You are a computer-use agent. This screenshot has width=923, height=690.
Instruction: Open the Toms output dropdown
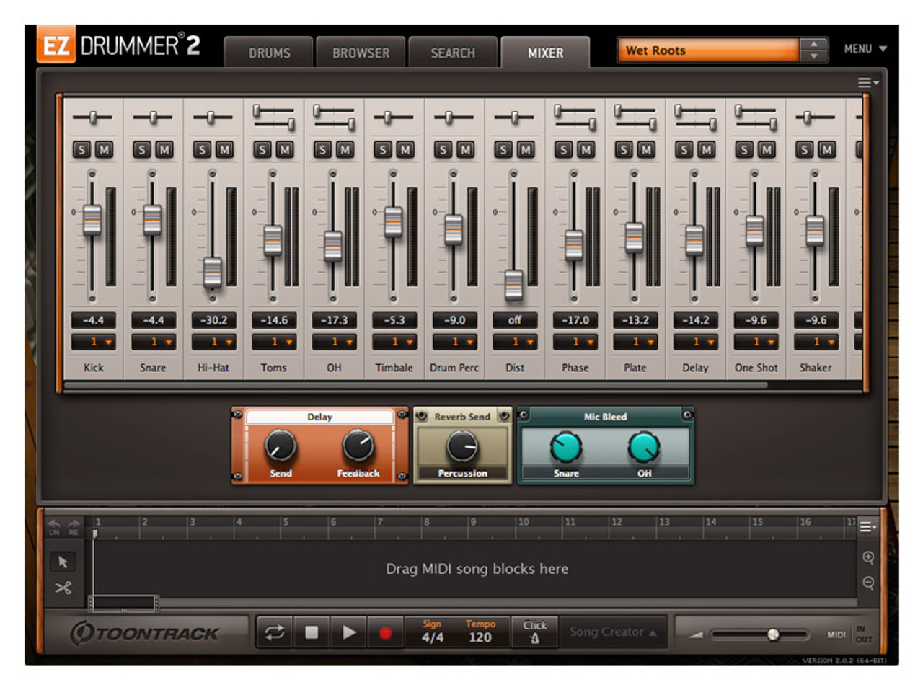[274, 342]
